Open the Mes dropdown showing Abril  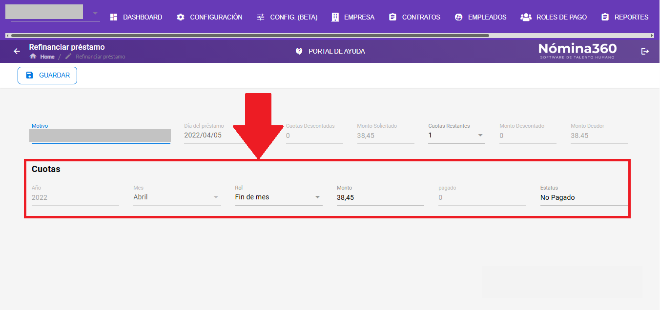(x=177, y=197)
